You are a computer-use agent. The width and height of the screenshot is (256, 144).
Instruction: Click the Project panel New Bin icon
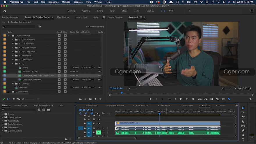(90, 99)
